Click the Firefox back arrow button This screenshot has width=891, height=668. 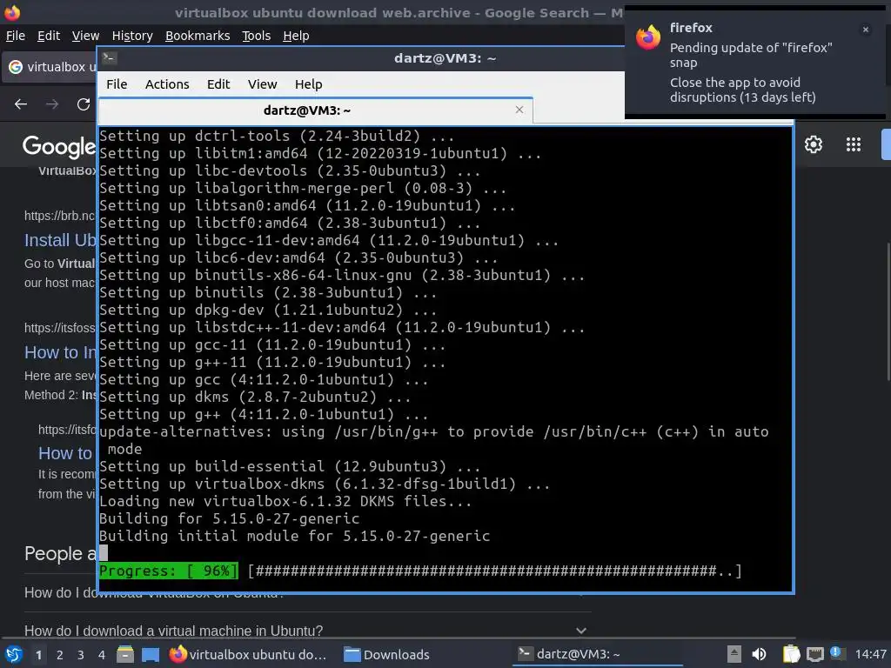click(21, 104)
